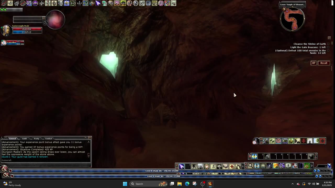This screenshot has width=335, height=188.
Task: Expand the Windows system tray hidden icons chevron
Action: 293,184
